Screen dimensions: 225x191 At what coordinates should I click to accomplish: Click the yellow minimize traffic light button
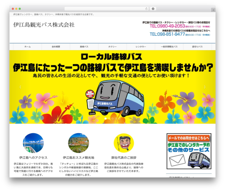point(16,9)
